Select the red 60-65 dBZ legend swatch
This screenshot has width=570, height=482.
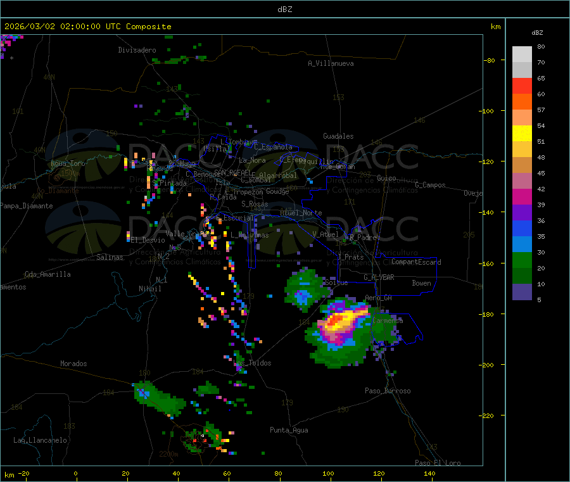(x=522, y=86)
